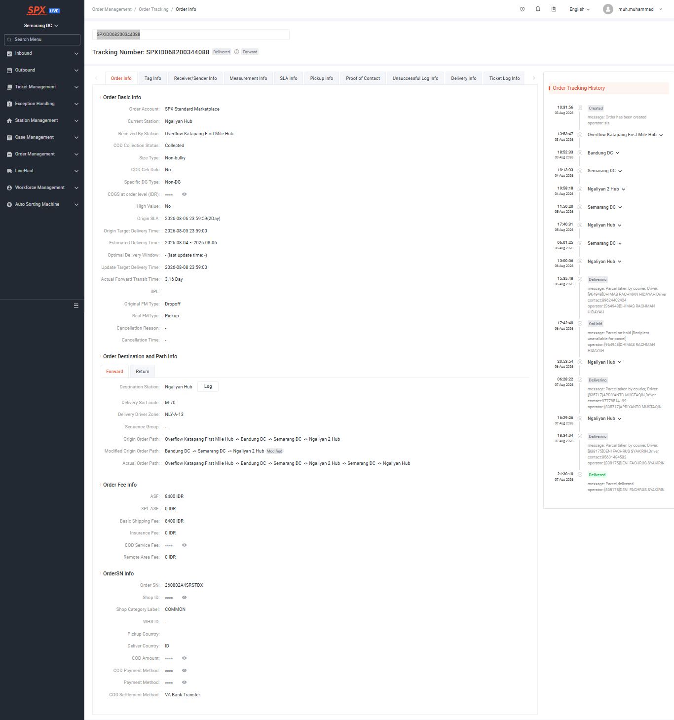674x720 pixels.
Task: Unmask the Payment Method value
Action: click(184, 682)
